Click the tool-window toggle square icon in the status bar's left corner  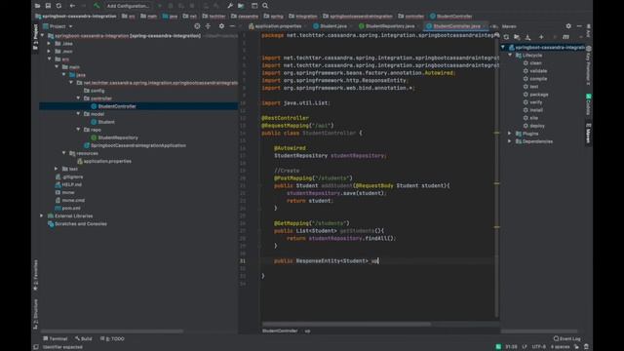(36, 347)
